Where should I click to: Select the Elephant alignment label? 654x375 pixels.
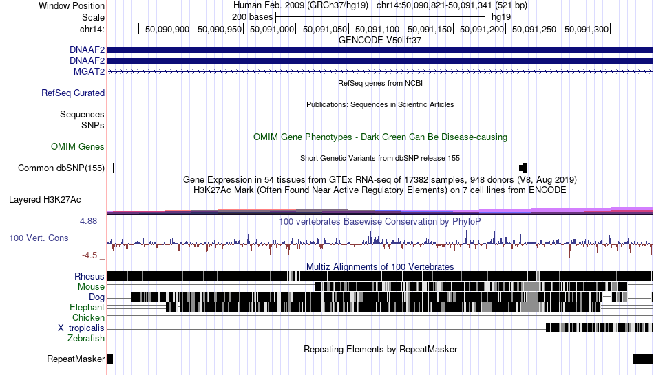tap(87, 307)
